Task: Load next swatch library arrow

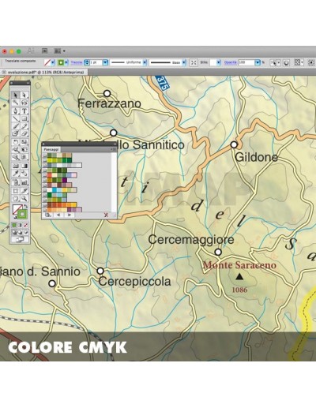Action: (70, 215)
